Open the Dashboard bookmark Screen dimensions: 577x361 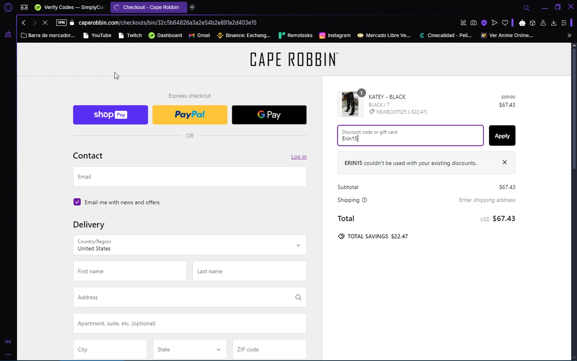[165, 35]
